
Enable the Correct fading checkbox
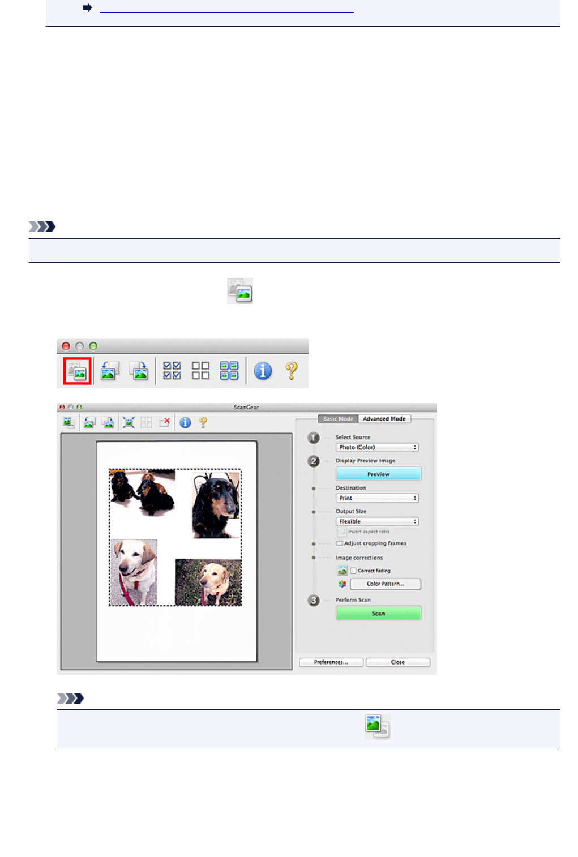pyautogui.click(x=353, y=571)
